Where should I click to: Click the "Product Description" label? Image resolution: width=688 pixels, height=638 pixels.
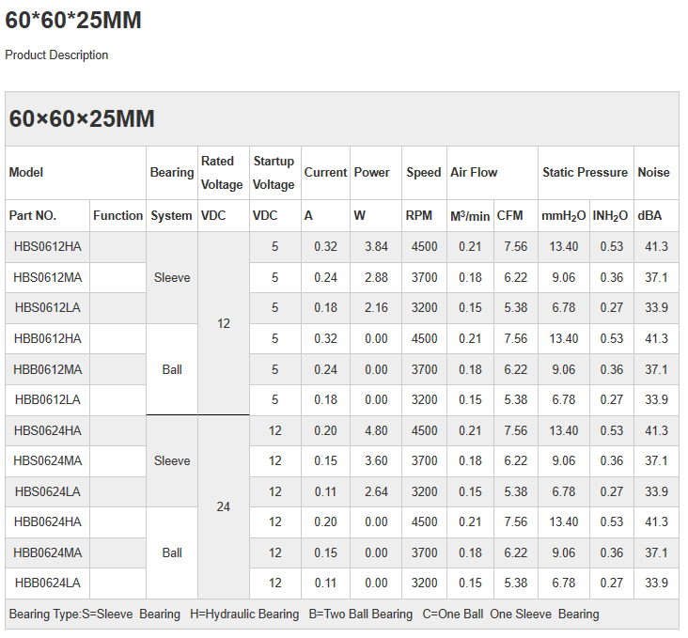click(56, 55)
